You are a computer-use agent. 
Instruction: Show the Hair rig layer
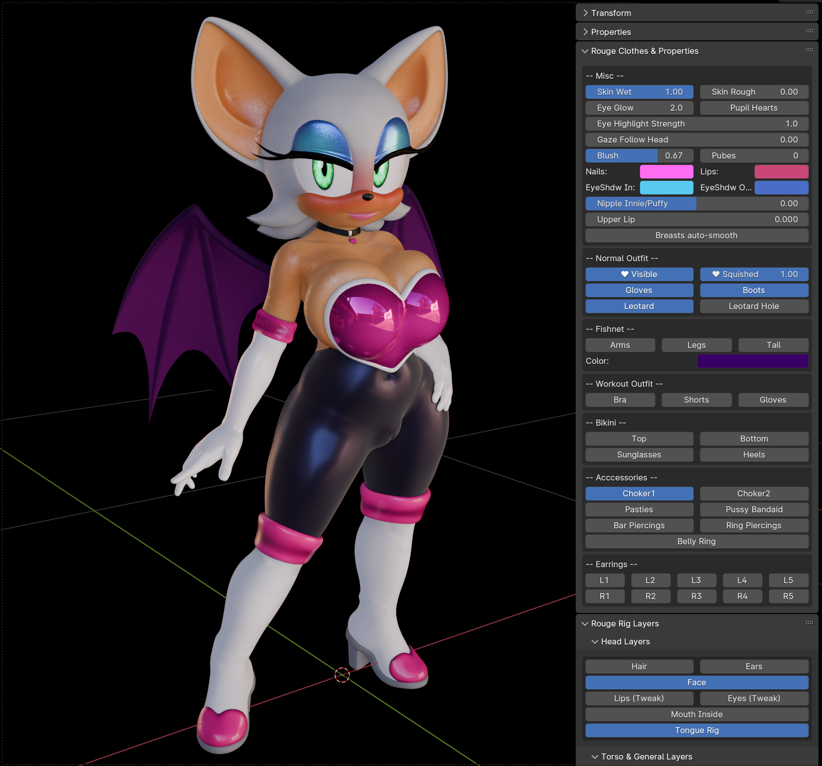click(640, 666)
